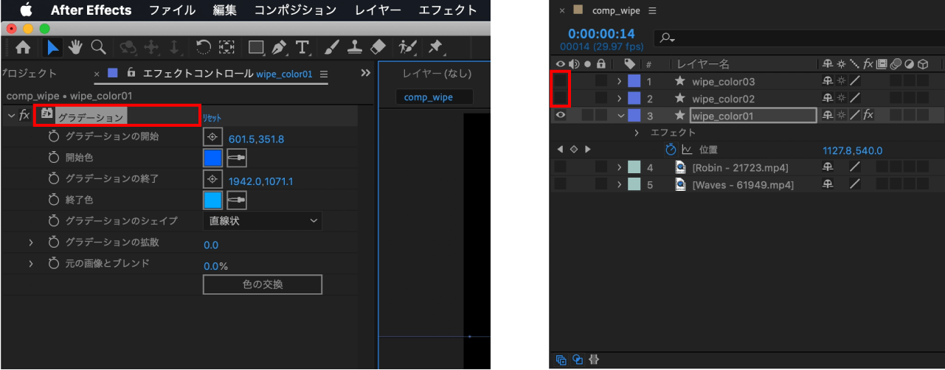Open the レイヤー menu
Viewport: 945px width, 370px height.
tap(378, 10)
